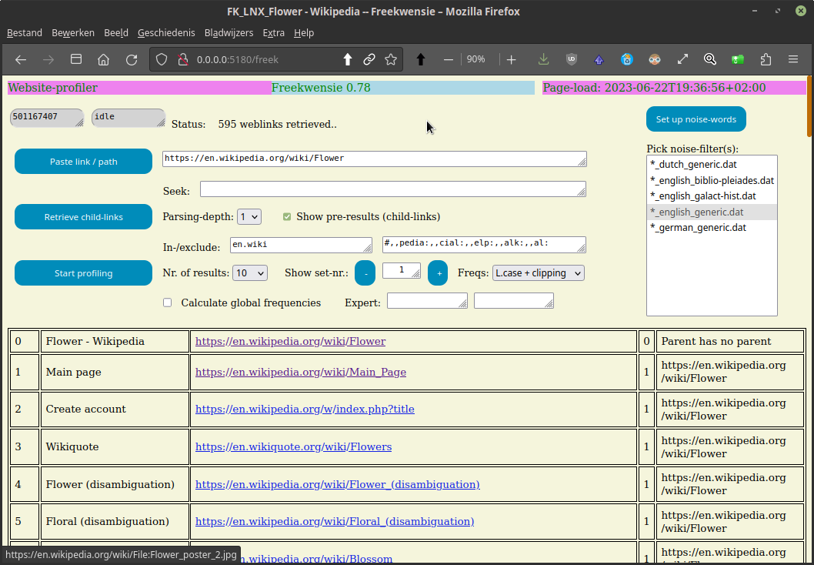Viewport: 814px width, 565px height.
Task: Click the URL field containing wikipedia Flower link
Action: 374,159
